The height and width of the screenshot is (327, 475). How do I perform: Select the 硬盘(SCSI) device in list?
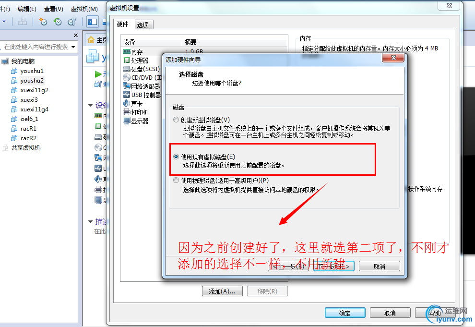point(142,69)
